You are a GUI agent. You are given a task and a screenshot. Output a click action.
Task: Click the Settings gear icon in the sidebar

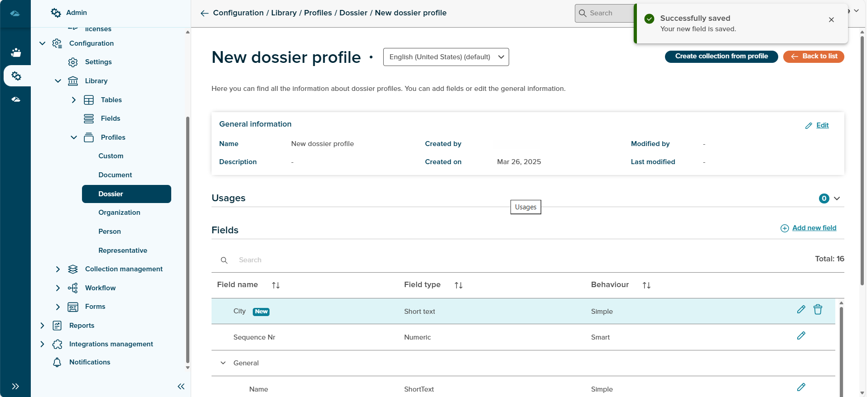click(73, 62)
